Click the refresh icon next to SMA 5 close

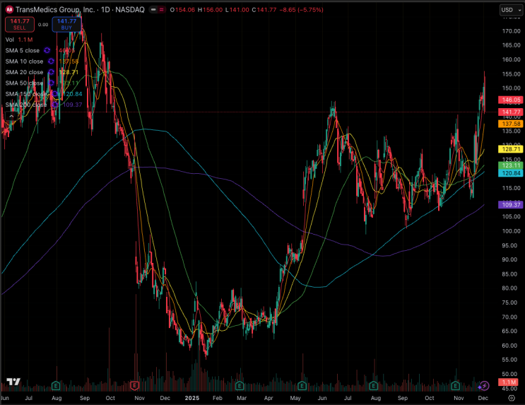point(47,50)
